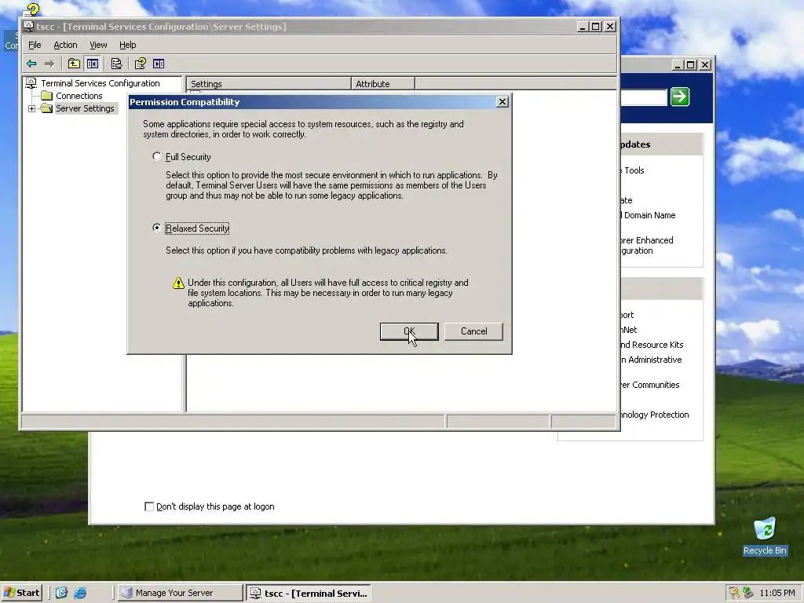Click the help question mark desktop icon
Screen dimensions: 804x603
[31, 9]
